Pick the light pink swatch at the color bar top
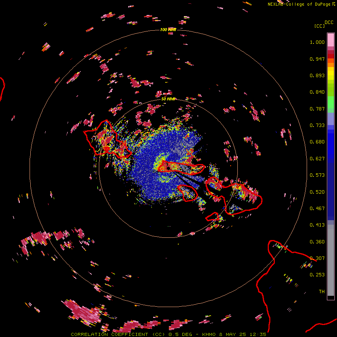The width and height of the screenshot is (337, 337). [x=331, y=40]
